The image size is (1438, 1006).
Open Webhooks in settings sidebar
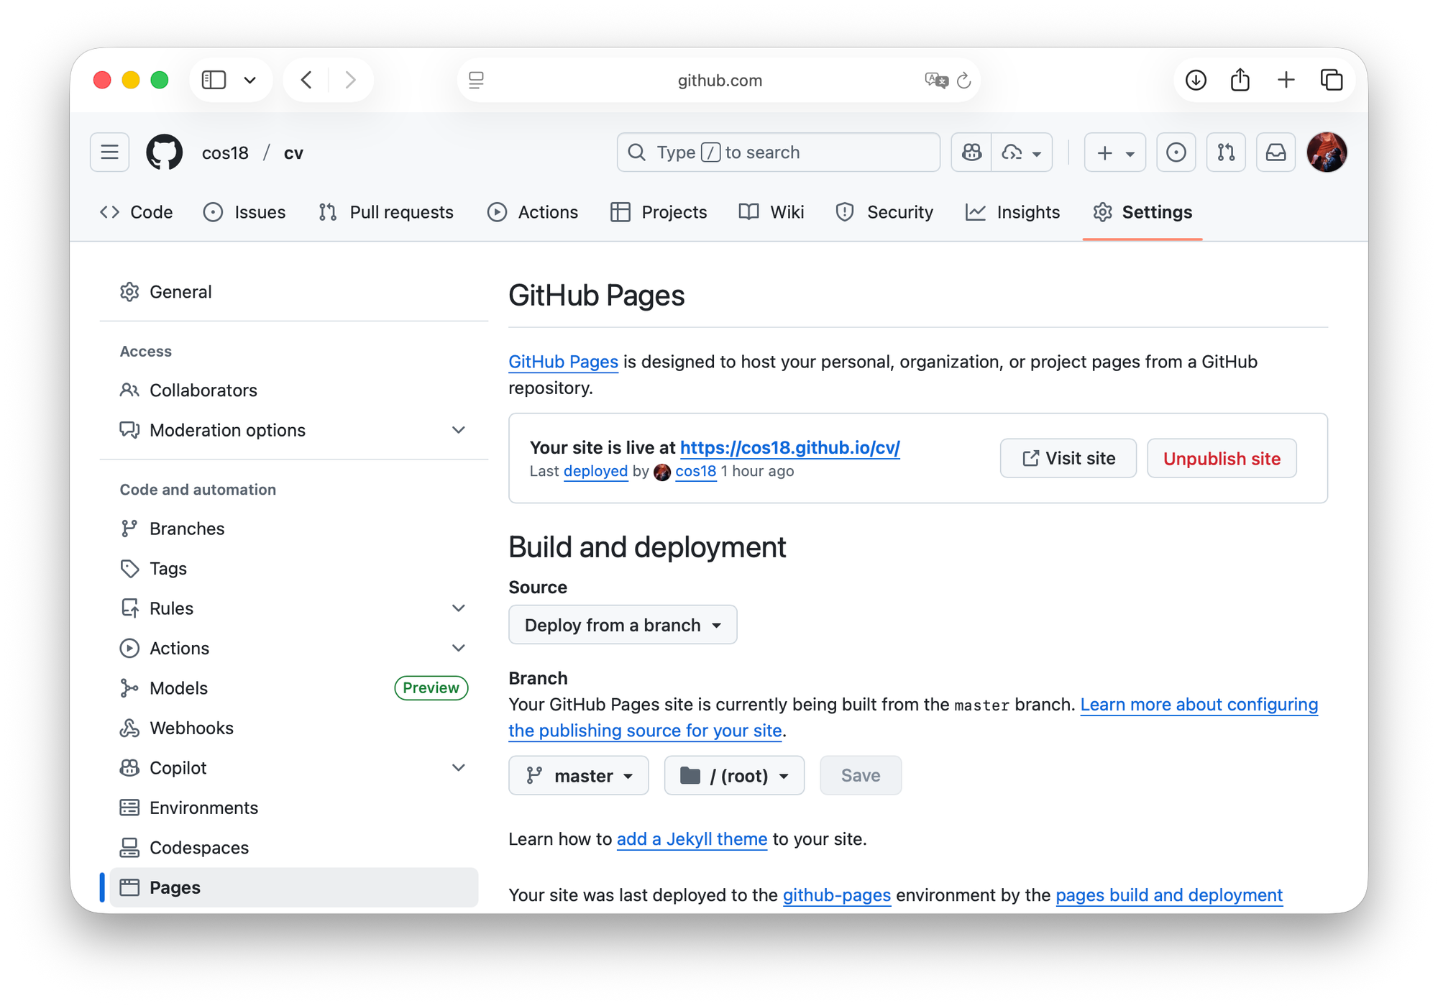coord(191,728)
